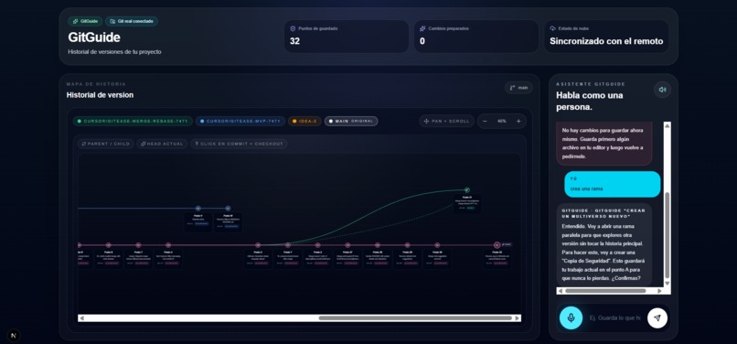Click the 'main' HEAD tag beside Punto 32
Image resolution: width=737 pixels, height=344 pixels.
[507, 244]
